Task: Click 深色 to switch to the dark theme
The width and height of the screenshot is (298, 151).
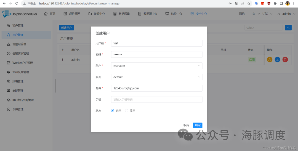Action: (242, 14)
